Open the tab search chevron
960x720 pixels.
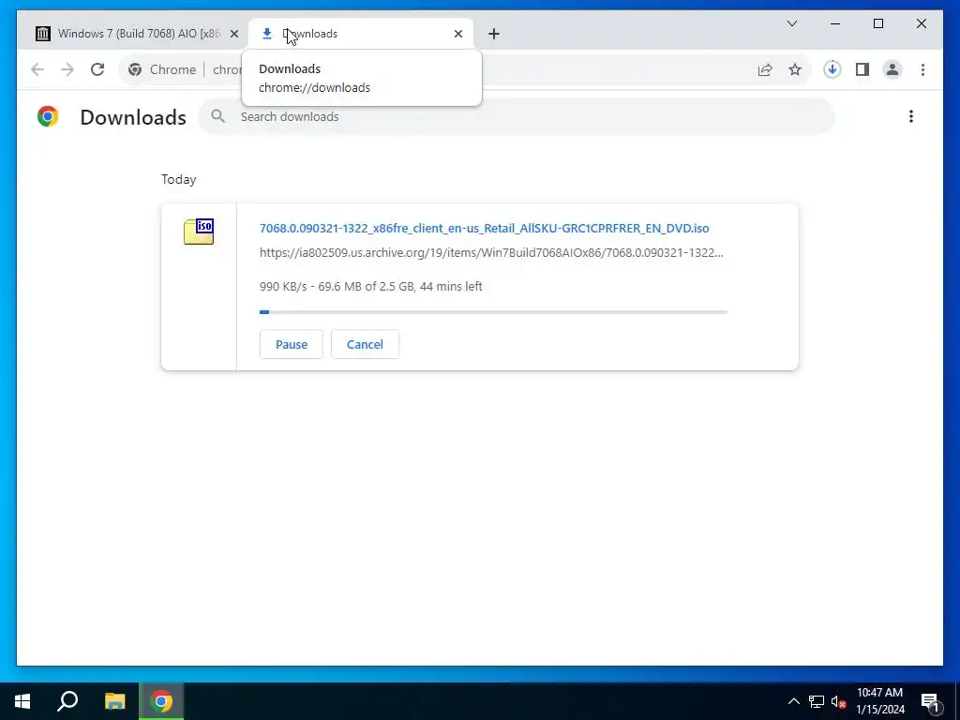791,23
